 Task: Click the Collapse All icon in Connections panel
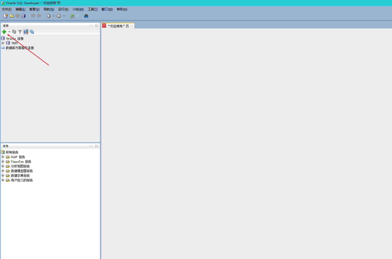click(32, 32)
